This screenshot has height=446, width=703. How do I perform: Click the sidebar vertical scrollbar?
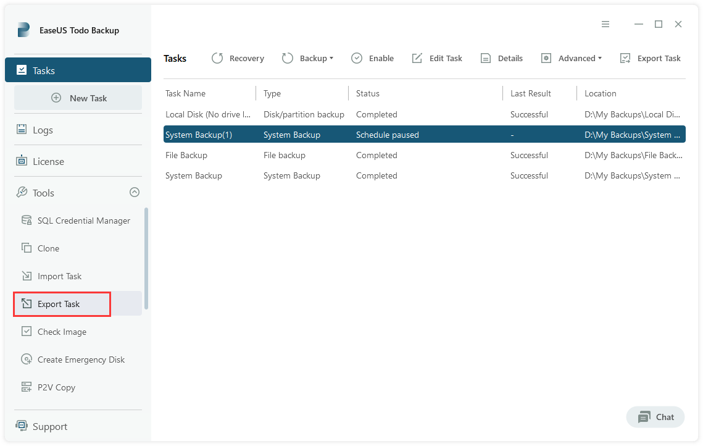pos(146,258)
